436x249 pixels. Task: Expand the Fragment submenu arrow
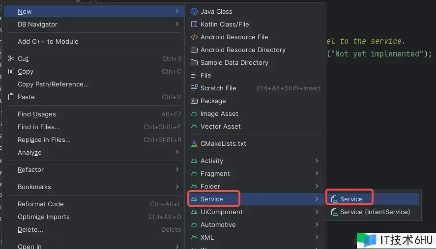[x=317, y=173]
